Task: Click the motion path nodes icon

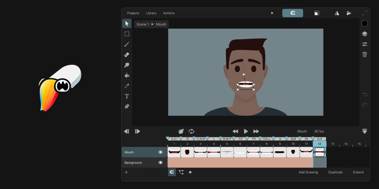Action: click(181, 172)
